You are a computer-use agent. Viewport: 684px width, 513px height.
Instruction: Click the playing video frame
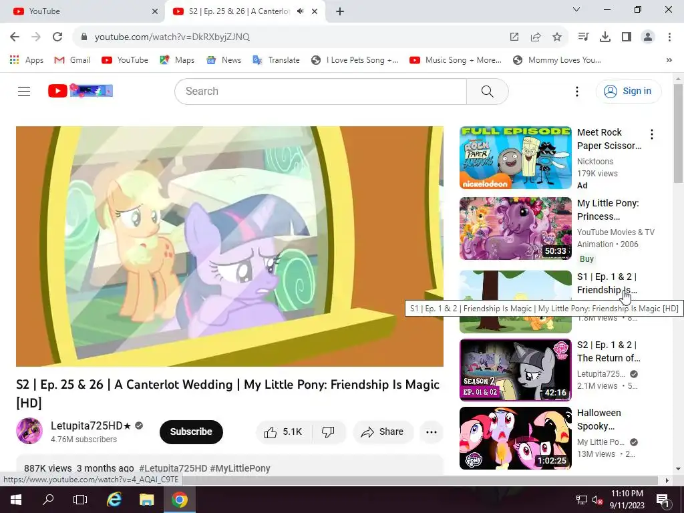(x=230, y=246)
